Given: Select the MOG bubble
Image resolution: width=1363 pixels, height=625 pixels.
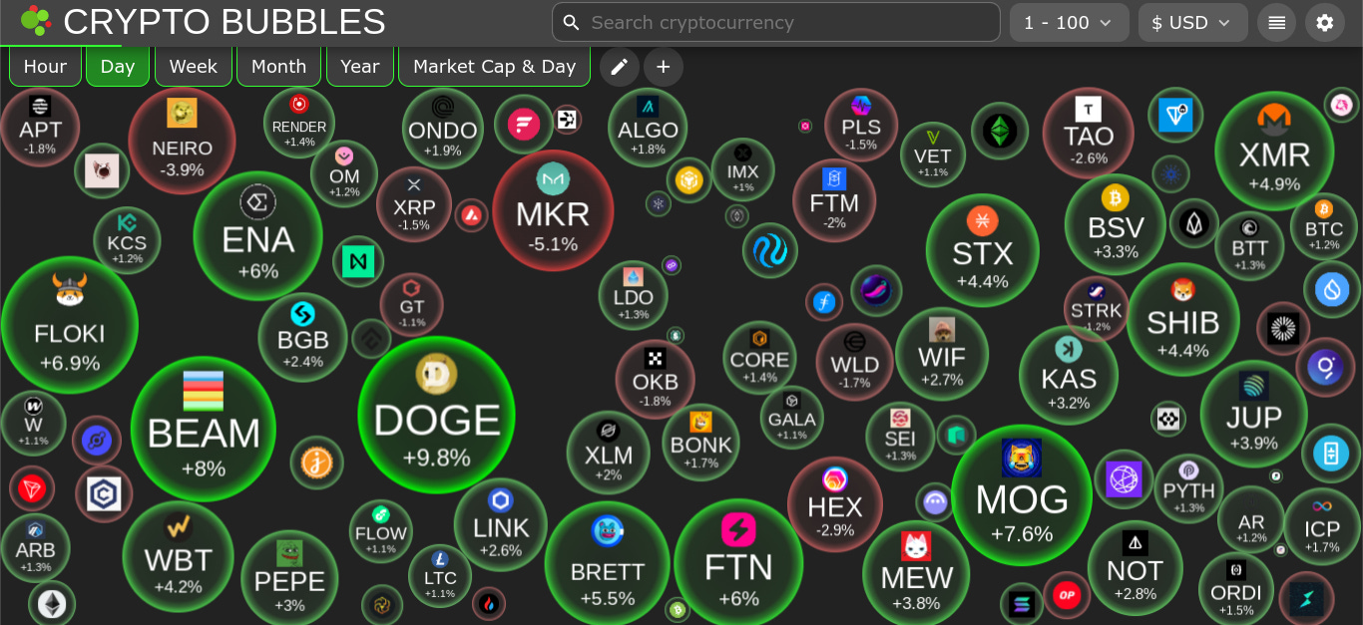Looking at the screenshot, I should 1022,495.
